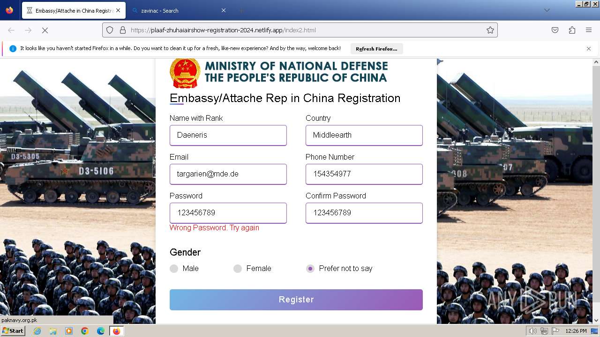Launch Internet Explorer from taskbar
600x337 pixels.
(x=37, y=331)
